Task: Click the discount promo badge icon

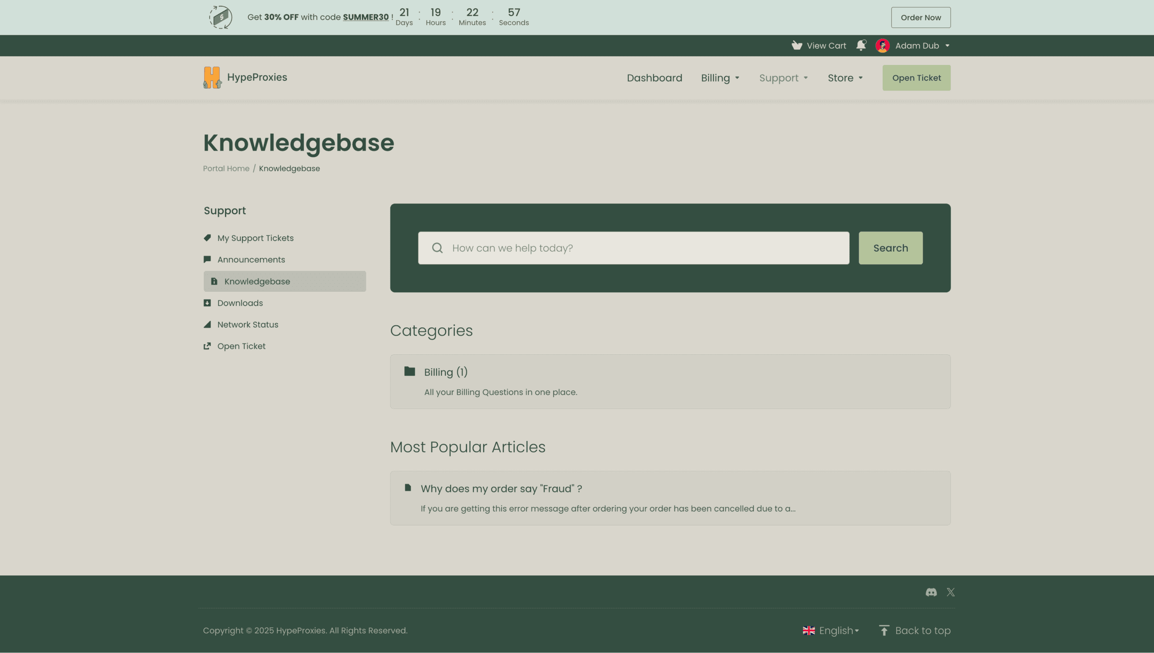Action: pos(220,17)
